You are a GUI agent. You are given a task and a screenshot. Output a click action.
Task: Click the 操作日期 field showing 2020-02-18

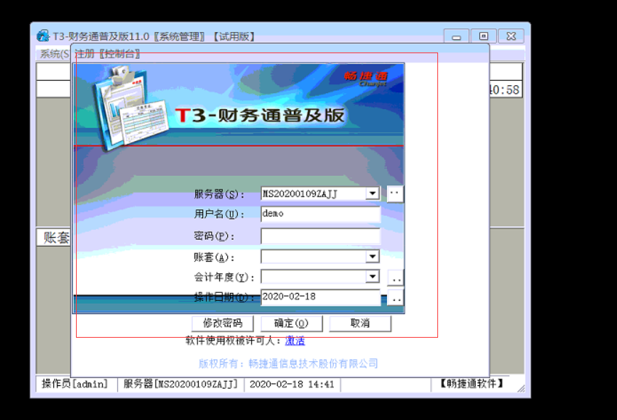point(320,297)
